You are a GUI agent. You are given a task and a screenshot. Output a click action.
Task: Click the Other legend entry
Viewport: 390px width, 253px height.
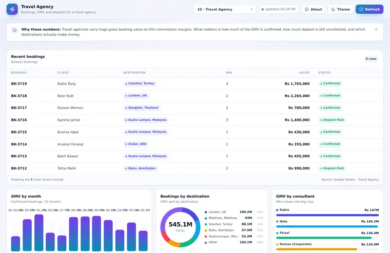click(234, 242)
